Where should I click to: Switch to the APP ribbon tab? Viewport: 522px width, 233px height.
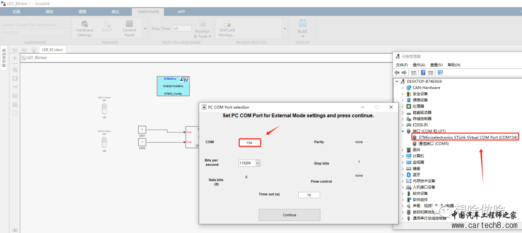[181, 12]
